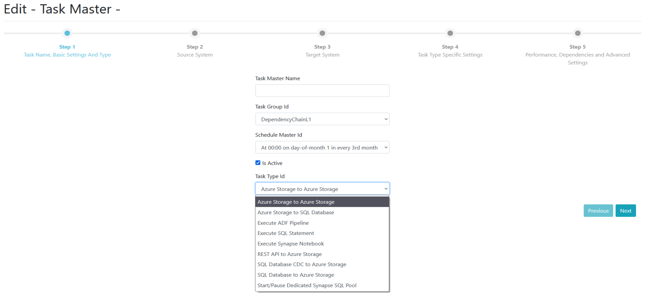Viewport: 670px width, 298px height.
Task: Click the Step 3 wizard circle marker
Action: [322, 33]
